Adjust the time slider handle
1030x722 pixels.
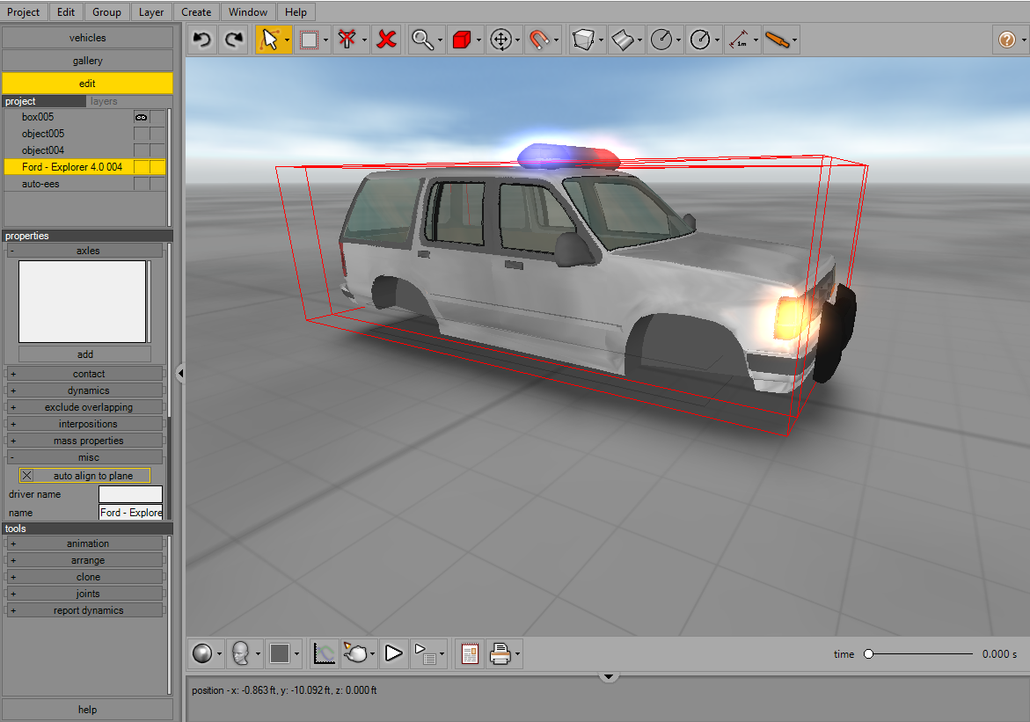pos(868,653)
